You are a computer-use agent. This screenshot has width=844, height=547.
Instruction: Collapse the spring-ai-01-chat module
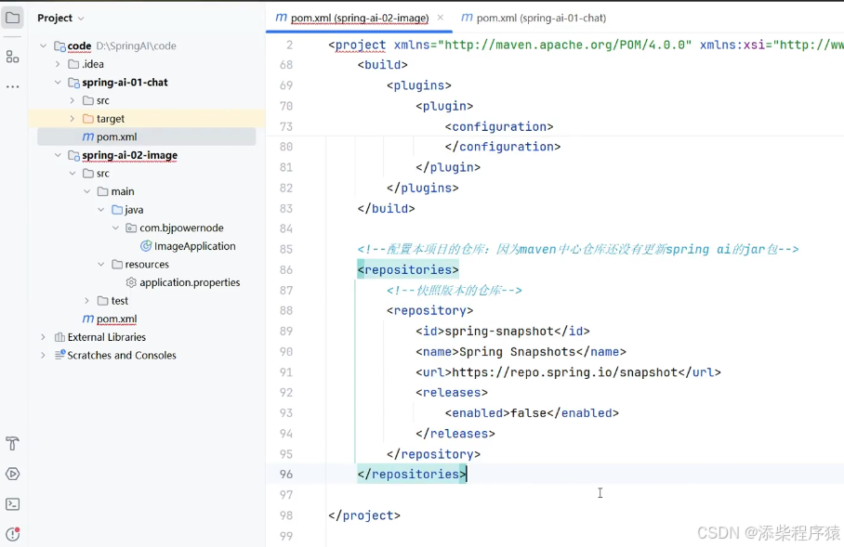click(x=58, y=83)
